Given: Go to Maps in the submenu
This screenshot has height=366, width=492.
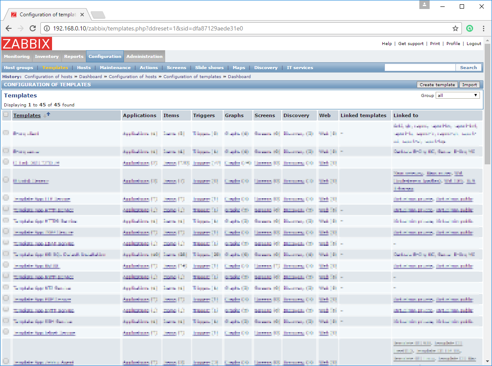Looking at the screenshot, I should coord(239,68).
